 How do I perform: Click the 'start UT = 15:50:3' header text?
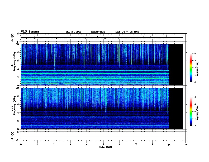(127, 32)
